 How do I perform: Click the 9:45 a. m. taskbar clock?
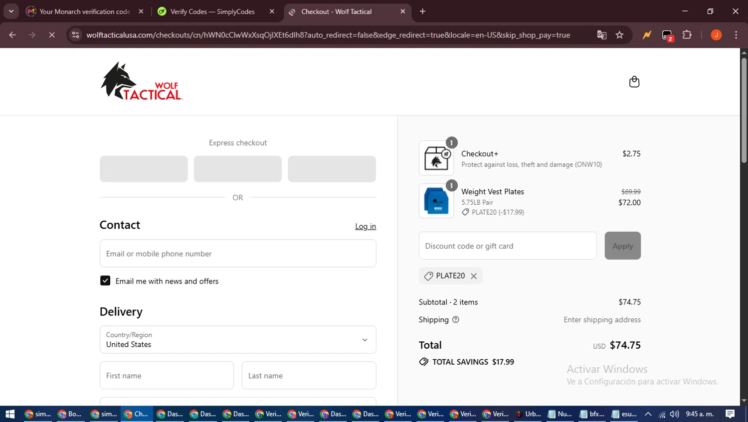(700, 414)
